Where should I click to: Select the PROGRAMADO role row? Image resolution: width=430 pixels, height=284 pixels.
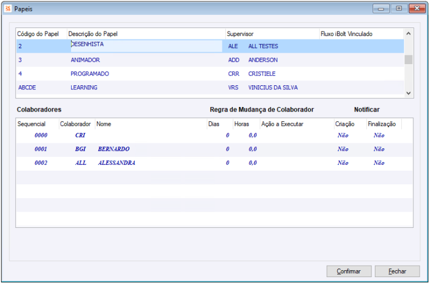(210, 74)
